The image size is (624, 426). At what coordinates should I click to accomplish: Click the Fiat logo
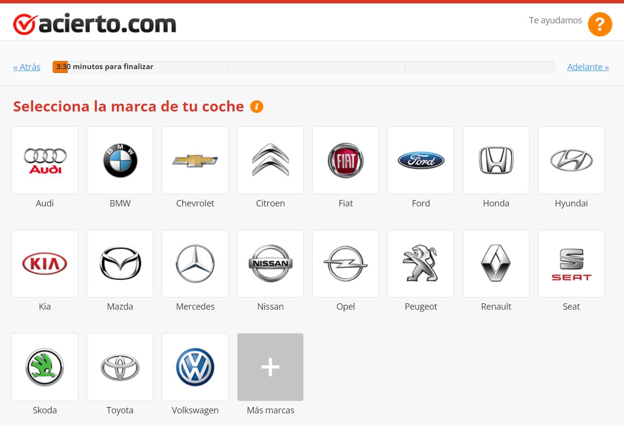(x=346, y=160)
